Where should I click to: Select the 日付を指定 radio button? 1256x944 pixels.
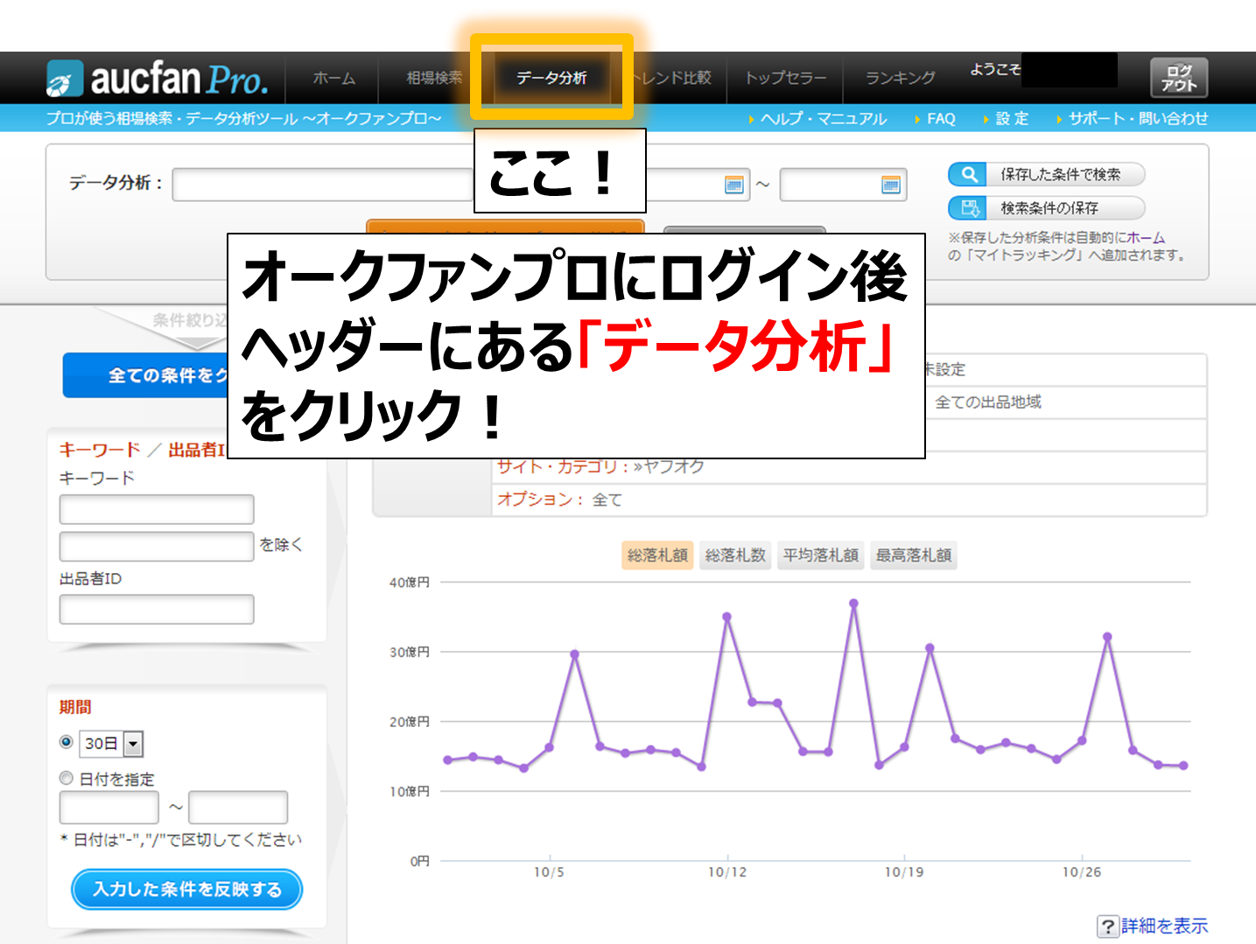point(66,778)
